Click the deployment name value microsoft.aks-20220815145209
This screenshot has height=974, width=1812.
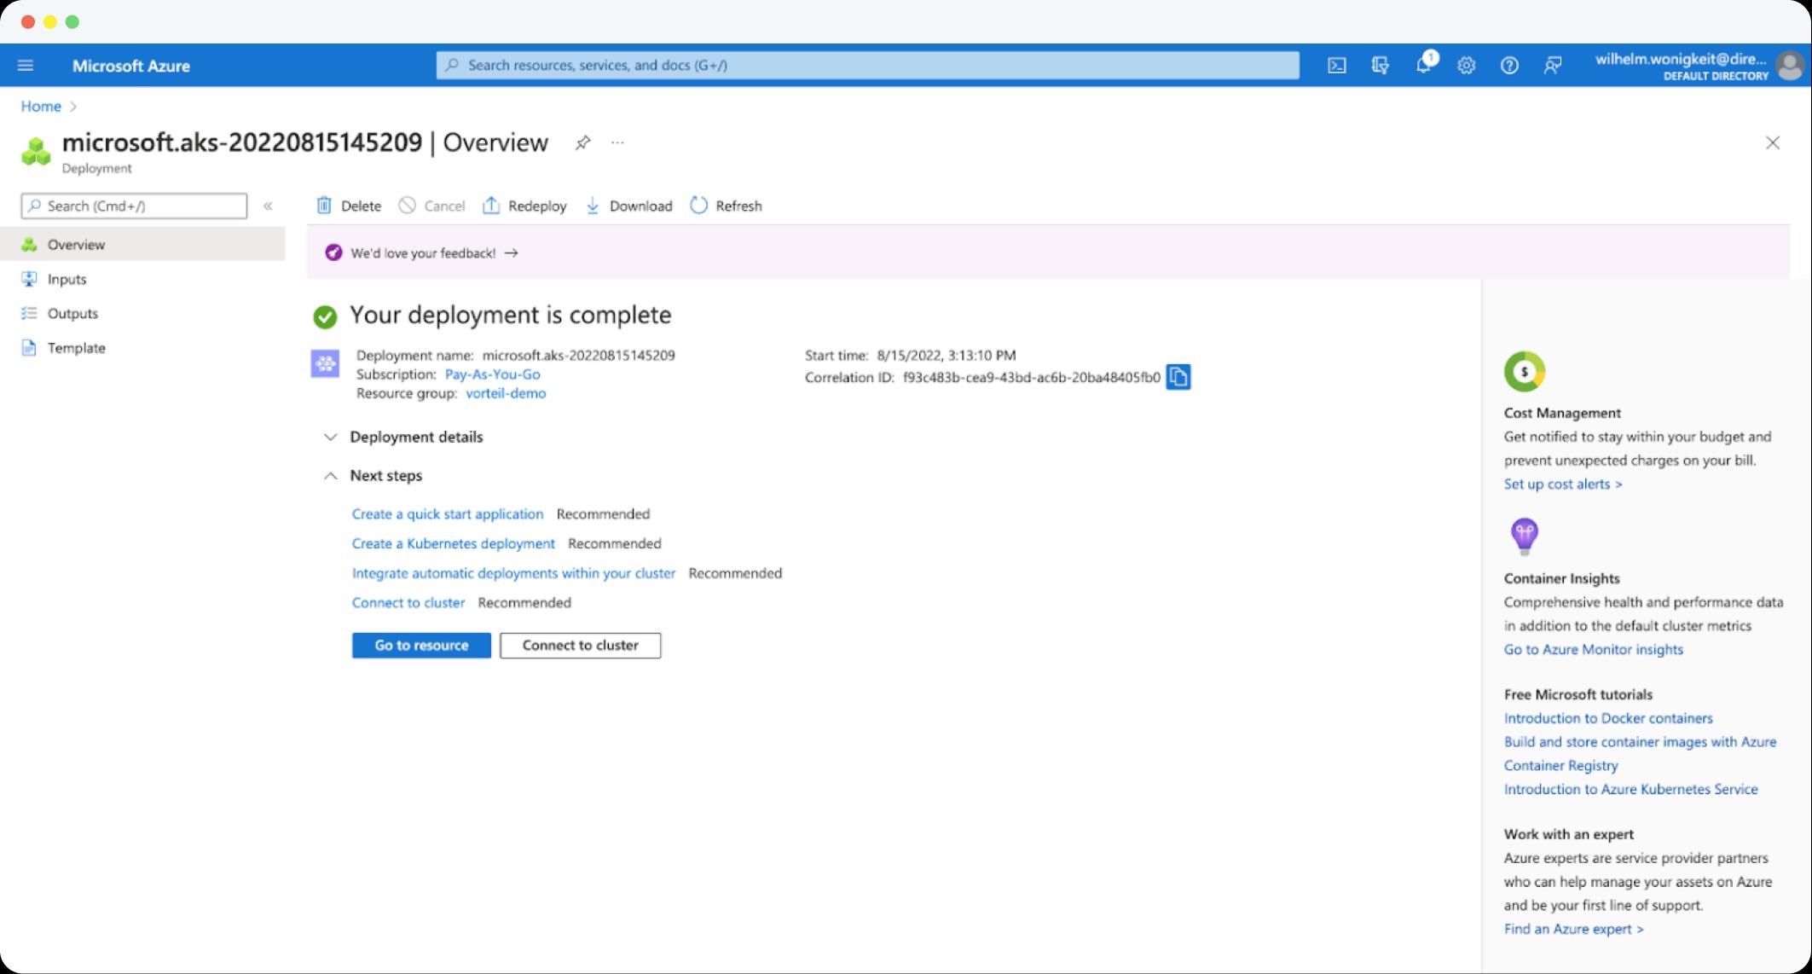(579, 355)
